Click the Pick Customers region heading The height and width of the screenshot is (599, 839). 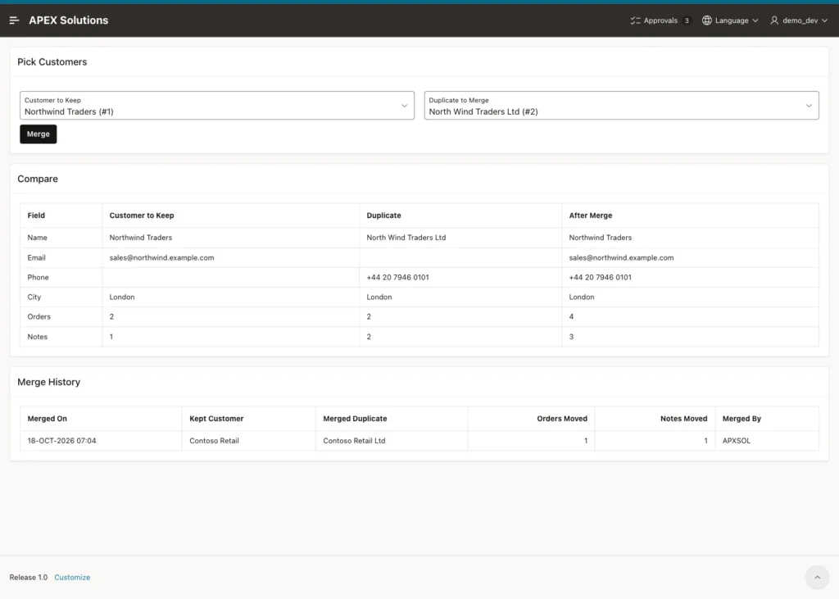point(52,62)
